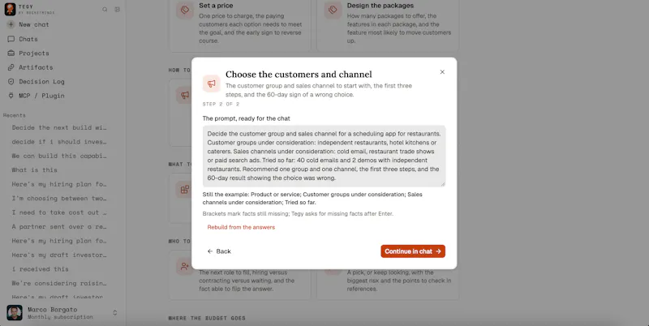Click the megaphone icon in dialog header
The height and width of the screenshot is (326, 649).
(212, 84)
